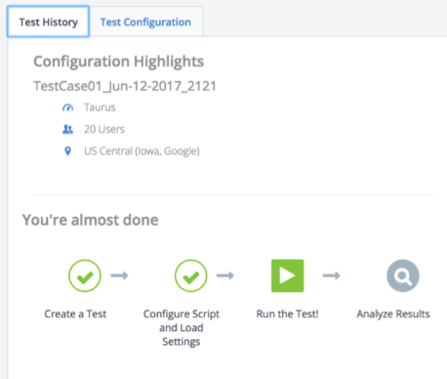Click the Configuration Highlights heading
The height and width of the screenshot is (379, 447).
[x=119, y=62]
